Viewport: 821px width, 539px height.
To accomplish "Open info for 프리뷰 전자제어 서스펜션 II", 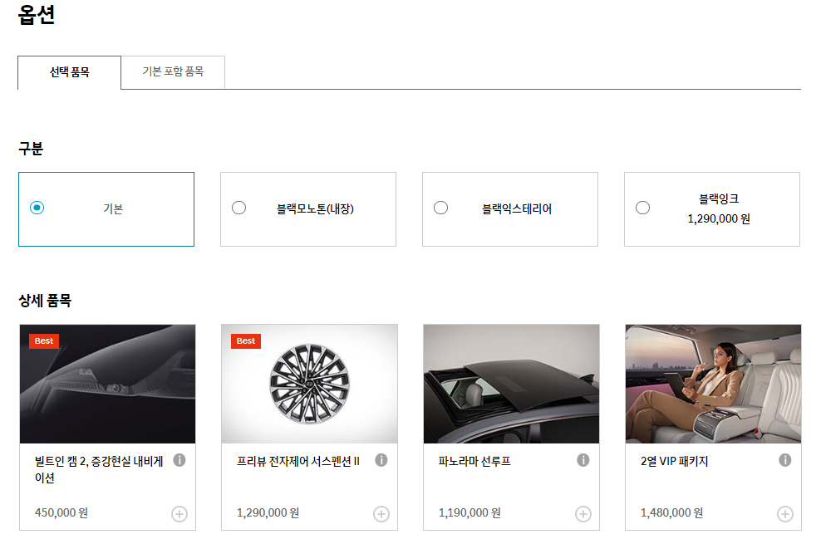I will click(x=381, y=460).
